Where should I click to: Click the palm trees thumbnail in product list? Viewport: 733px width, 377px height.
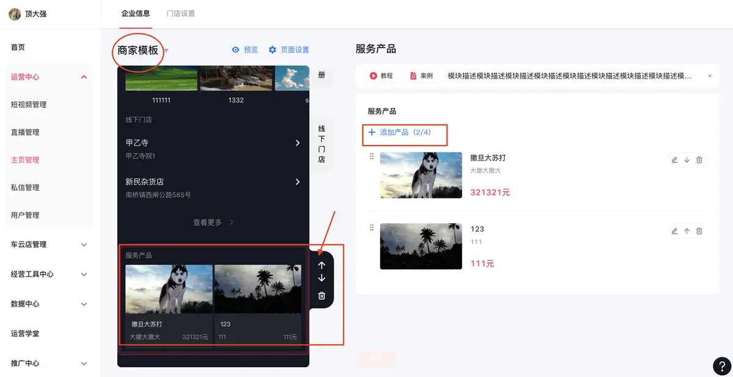421,246
